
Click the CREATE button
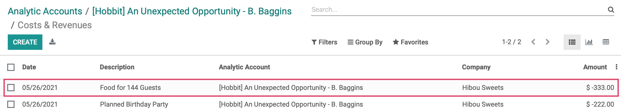[25, 42]
